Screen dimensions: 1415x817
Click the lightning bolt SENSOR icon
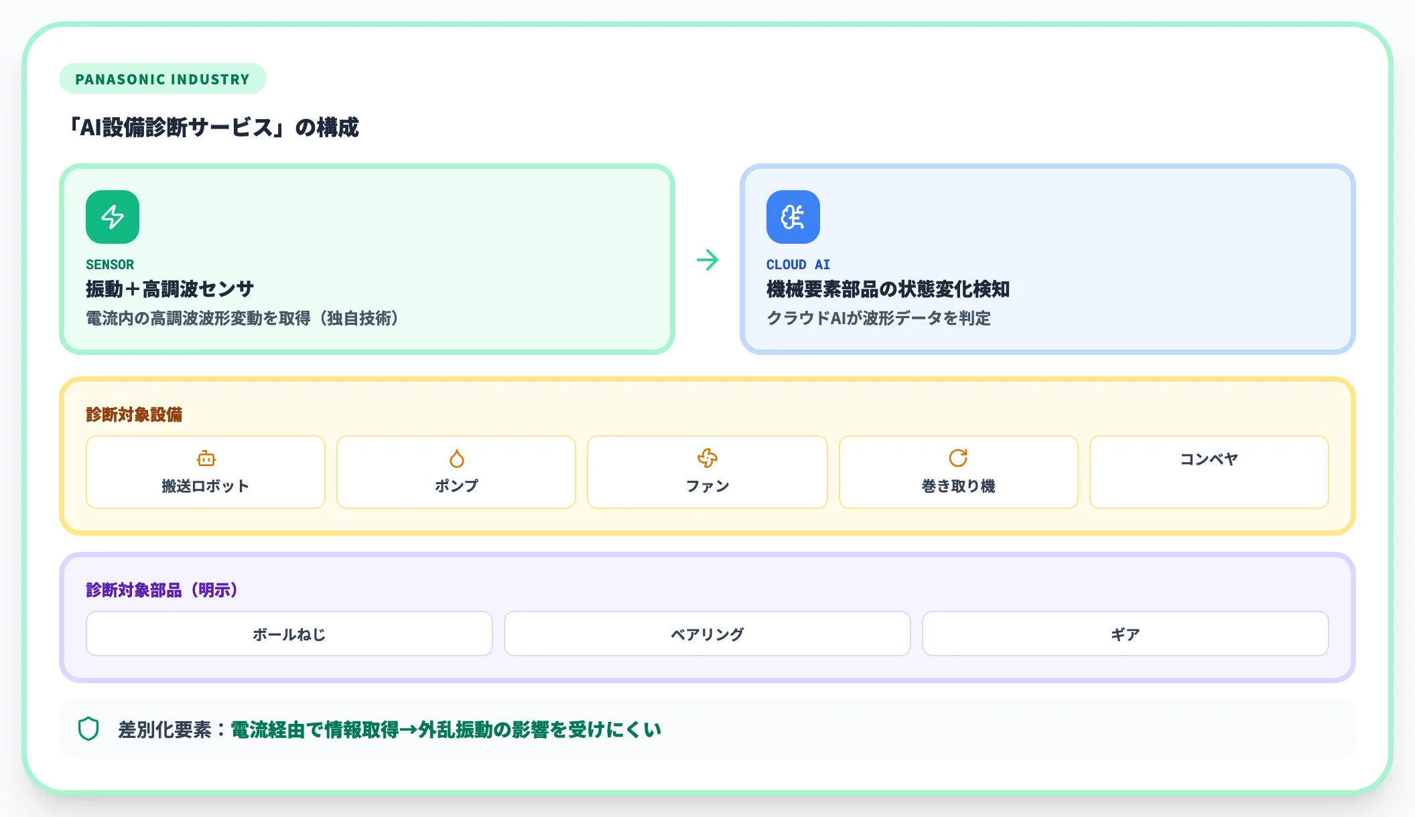tap(111, 216)
